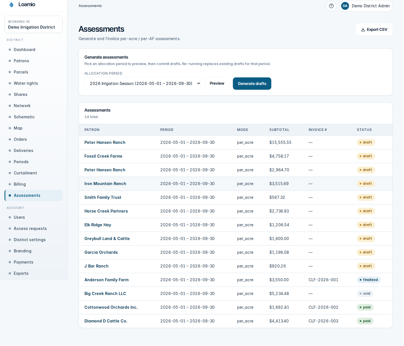Navigate to Water rights
Screen dimensions: 404x346
(33, 83)
